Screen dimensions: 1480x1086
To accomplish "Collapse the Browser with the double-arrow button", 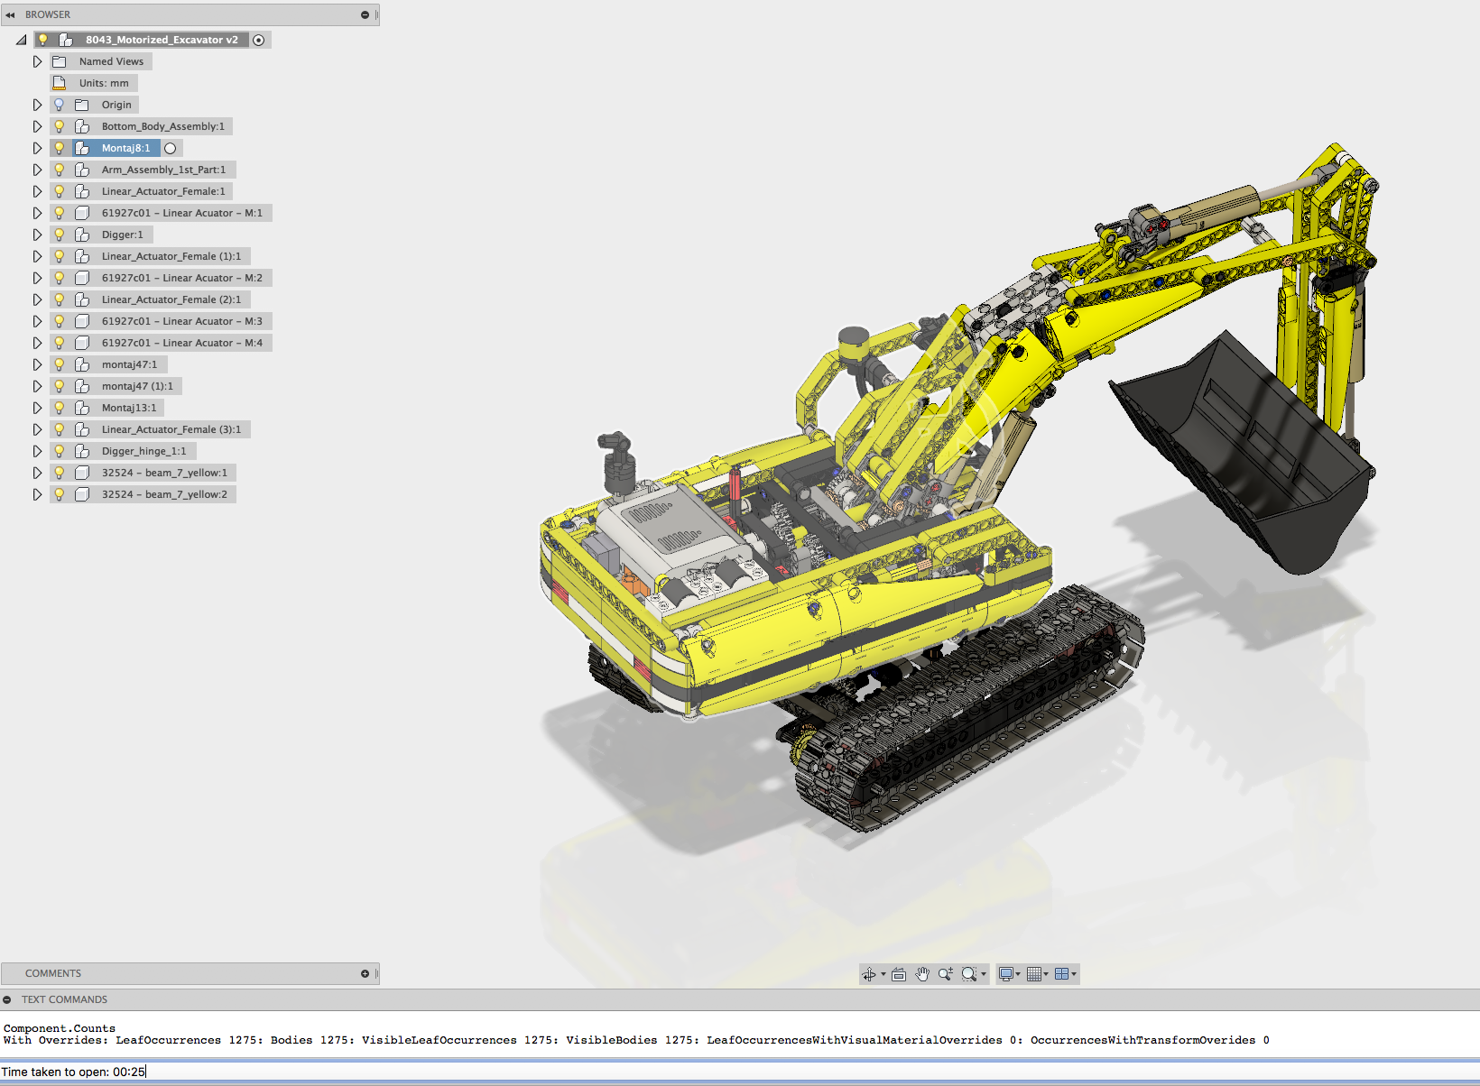I will click(10, 14).
